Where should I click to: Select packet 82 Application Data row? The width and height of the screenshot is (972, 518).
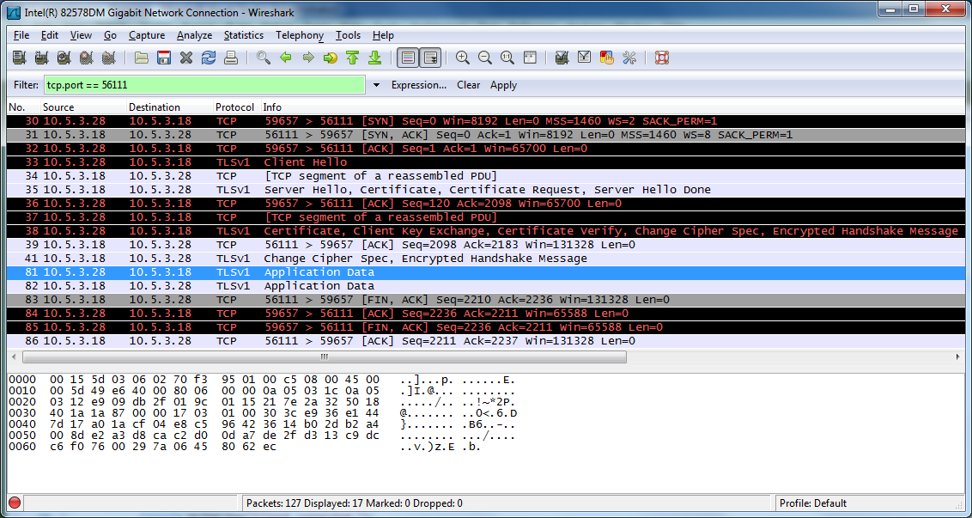[486, 285]
